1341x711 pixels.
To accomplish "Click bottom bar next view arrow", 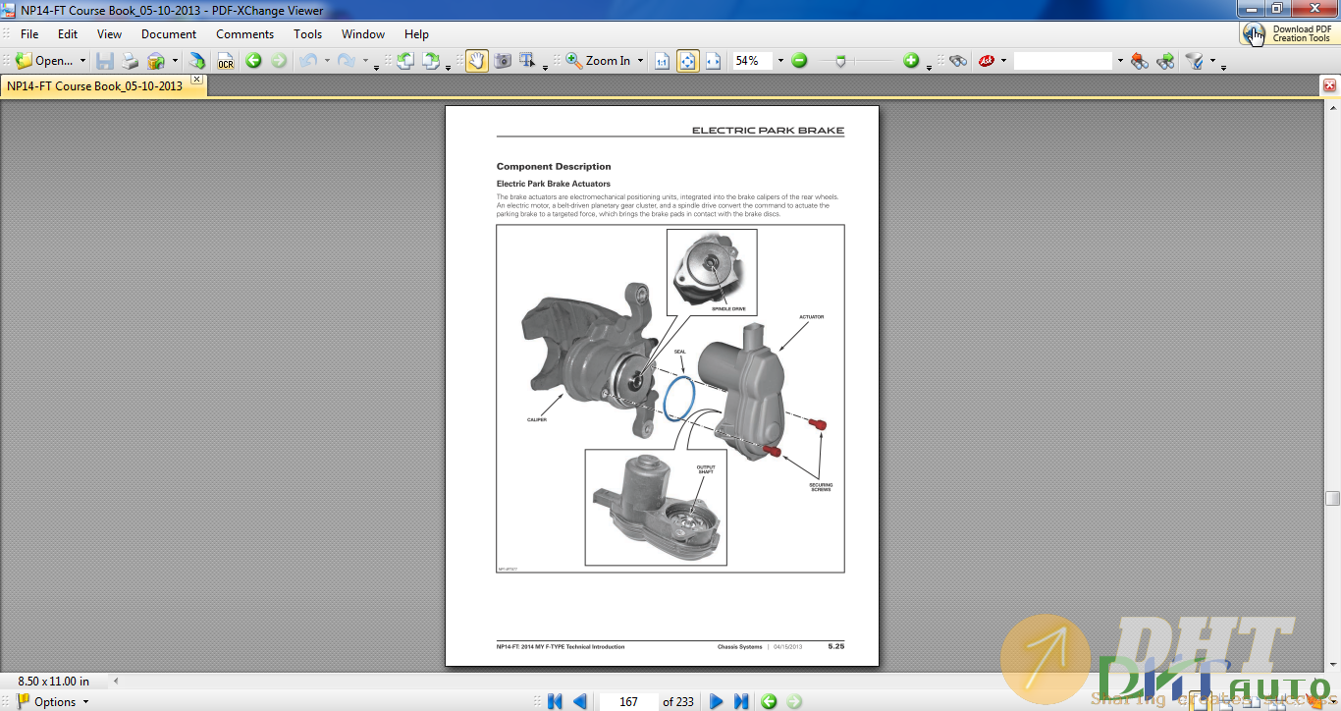I will pyautogui.click(x=794, y=701).
